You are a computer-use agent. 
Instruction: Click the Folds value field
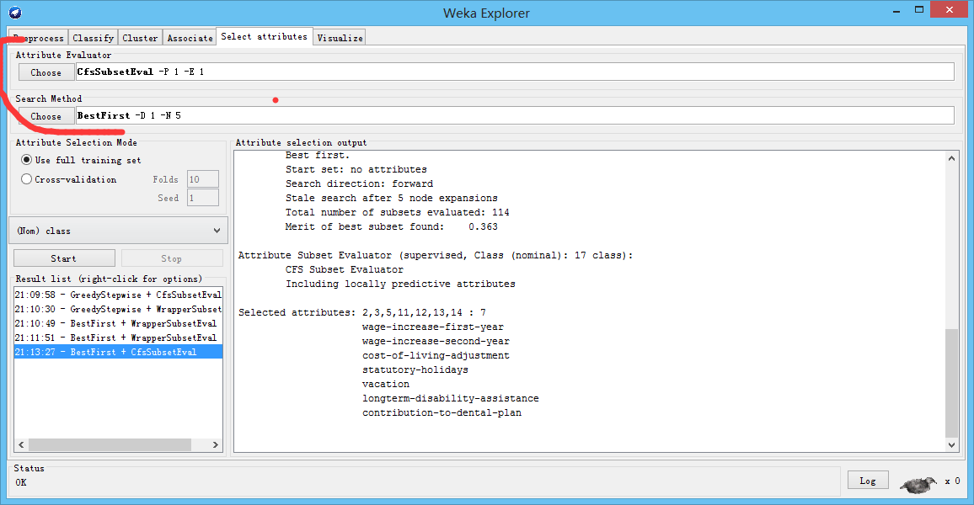(x=202, y=179)
